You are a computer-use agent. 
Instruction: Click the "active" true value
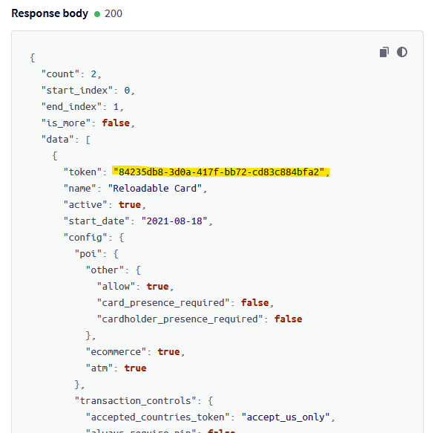point(130,205)
